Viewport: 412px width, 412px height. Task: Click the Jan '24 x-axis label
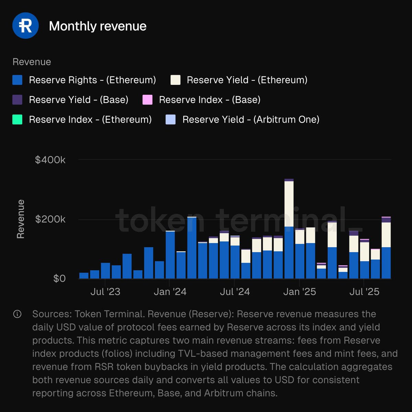(x=171, y=291)
